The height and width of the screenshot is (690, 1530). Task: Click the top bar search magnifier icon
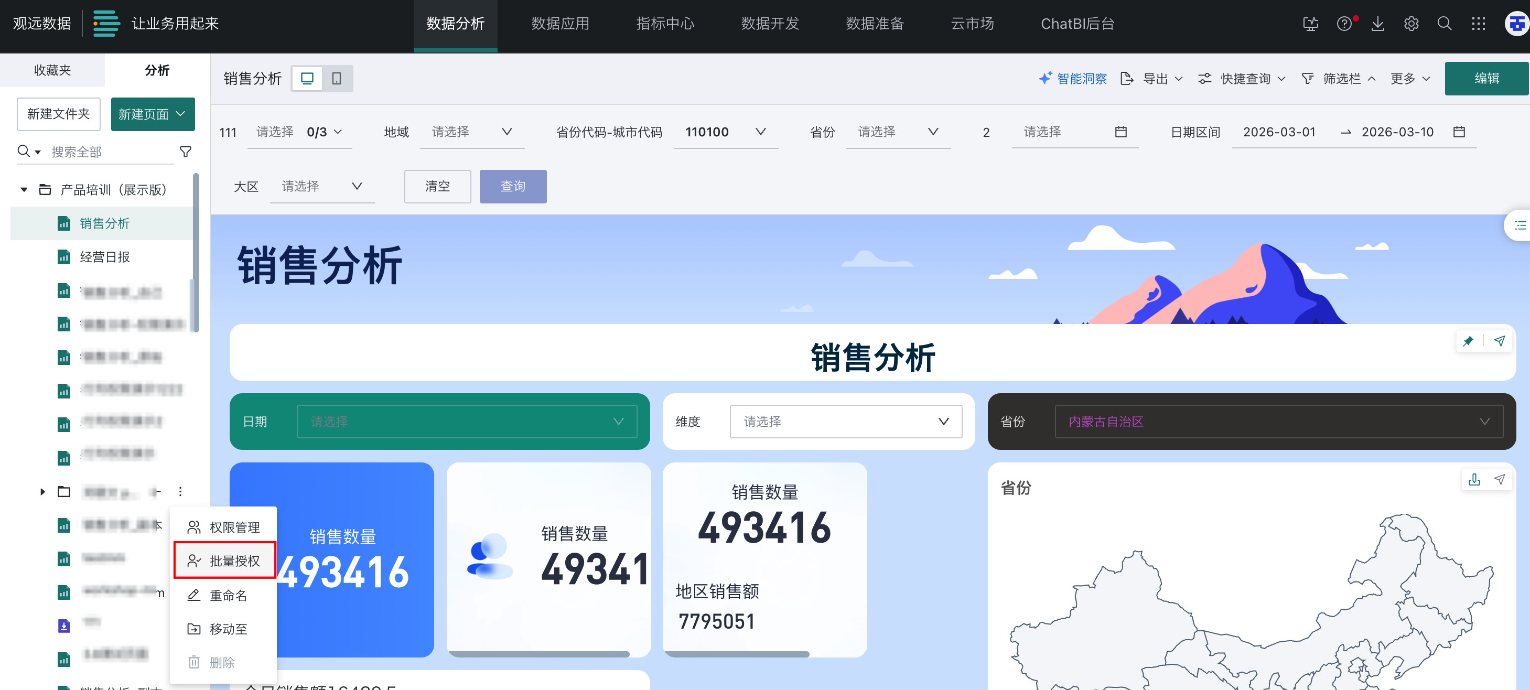point(1444,24)
